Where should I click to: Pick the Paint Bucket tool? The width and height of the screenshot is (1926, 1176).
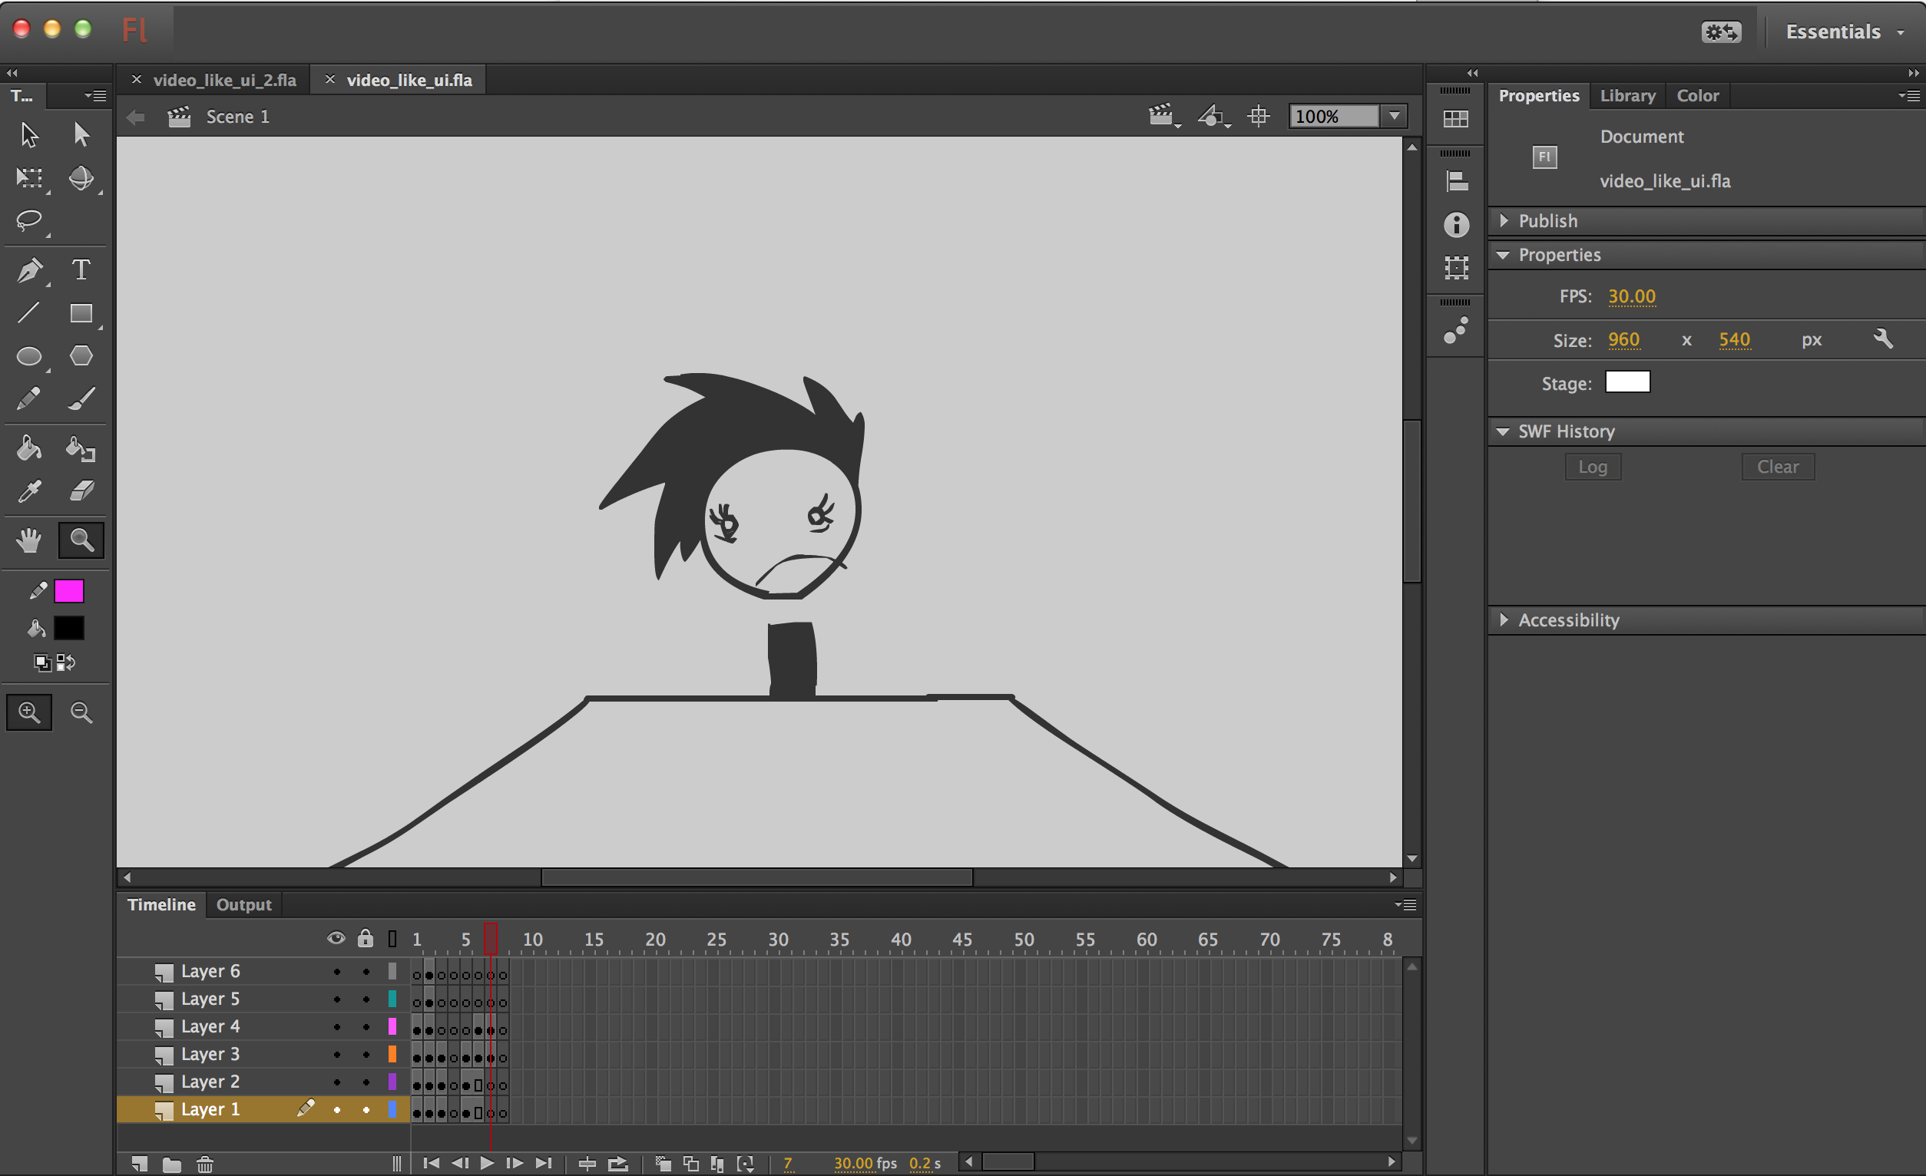click(29, 448)
